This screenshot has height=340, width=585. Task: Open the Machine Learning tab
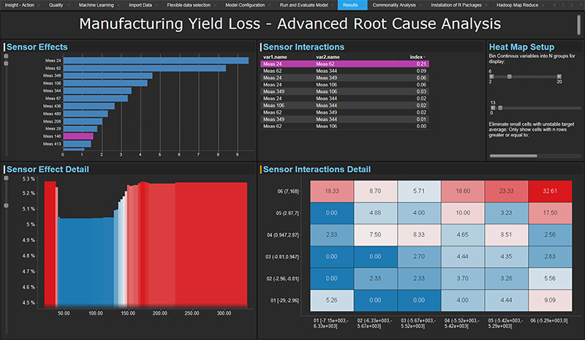click(x=96, y=4)
